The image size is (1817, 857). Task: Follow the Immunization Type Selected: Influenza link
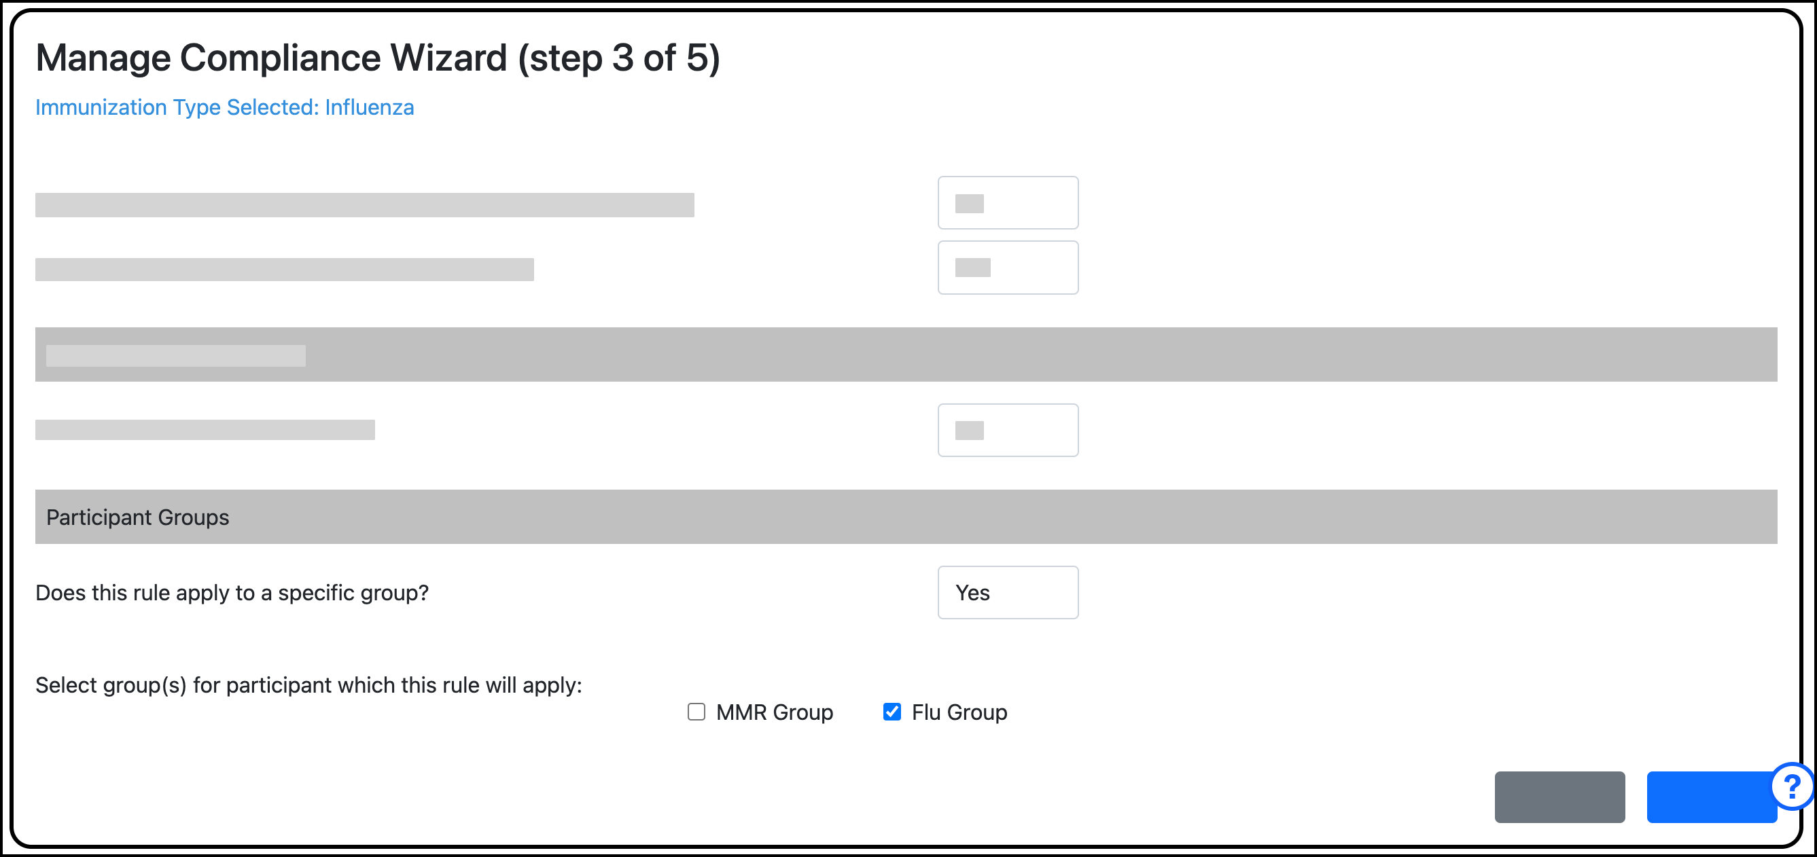tap(224, 107)
